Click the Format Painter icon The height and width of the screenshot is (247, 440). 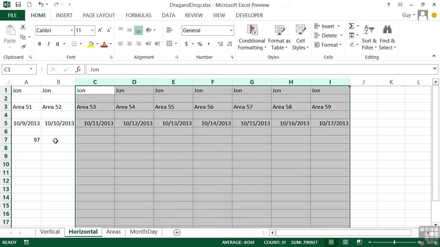[x=23, y=46]
